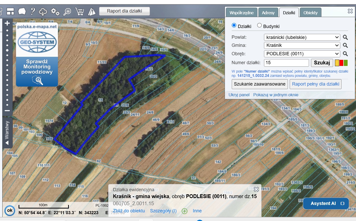
Task: Select the Działki radio button
Action: 234,25
